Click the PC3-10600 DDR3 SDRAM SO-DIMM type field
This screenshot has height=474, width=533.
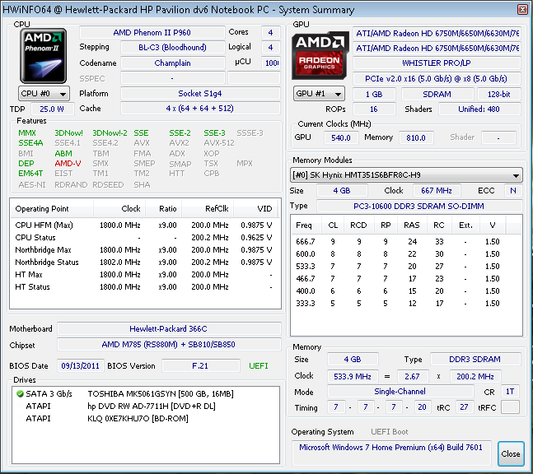[419, 206]
